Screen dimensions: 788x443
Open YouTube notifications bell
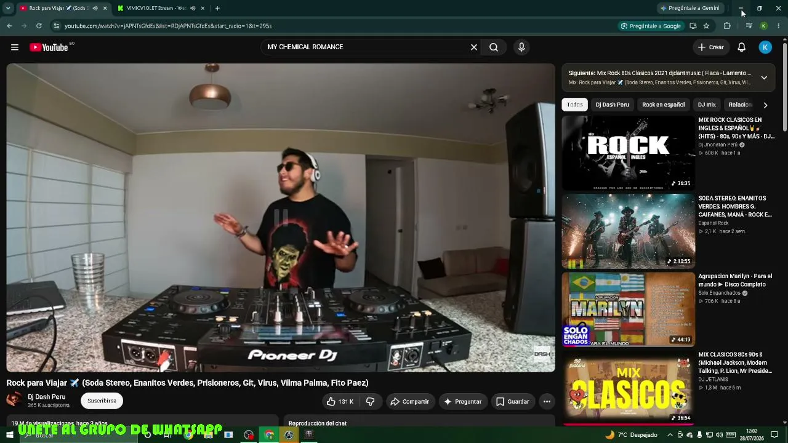pos(742,47)
